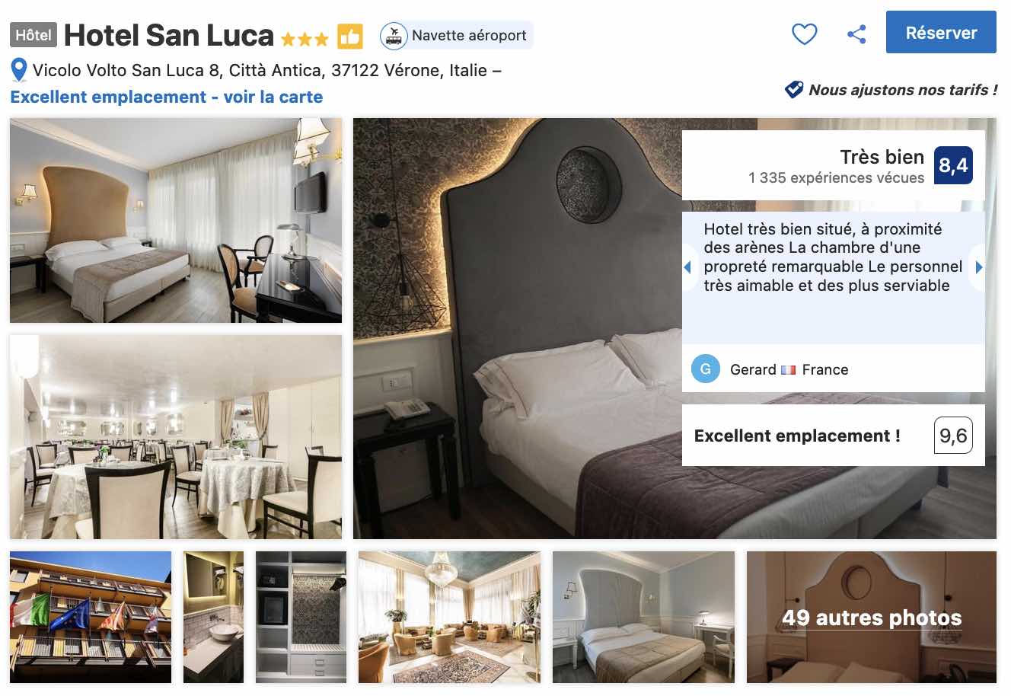
Task: Click the 9,6 location score box
Action: (953, 435)
